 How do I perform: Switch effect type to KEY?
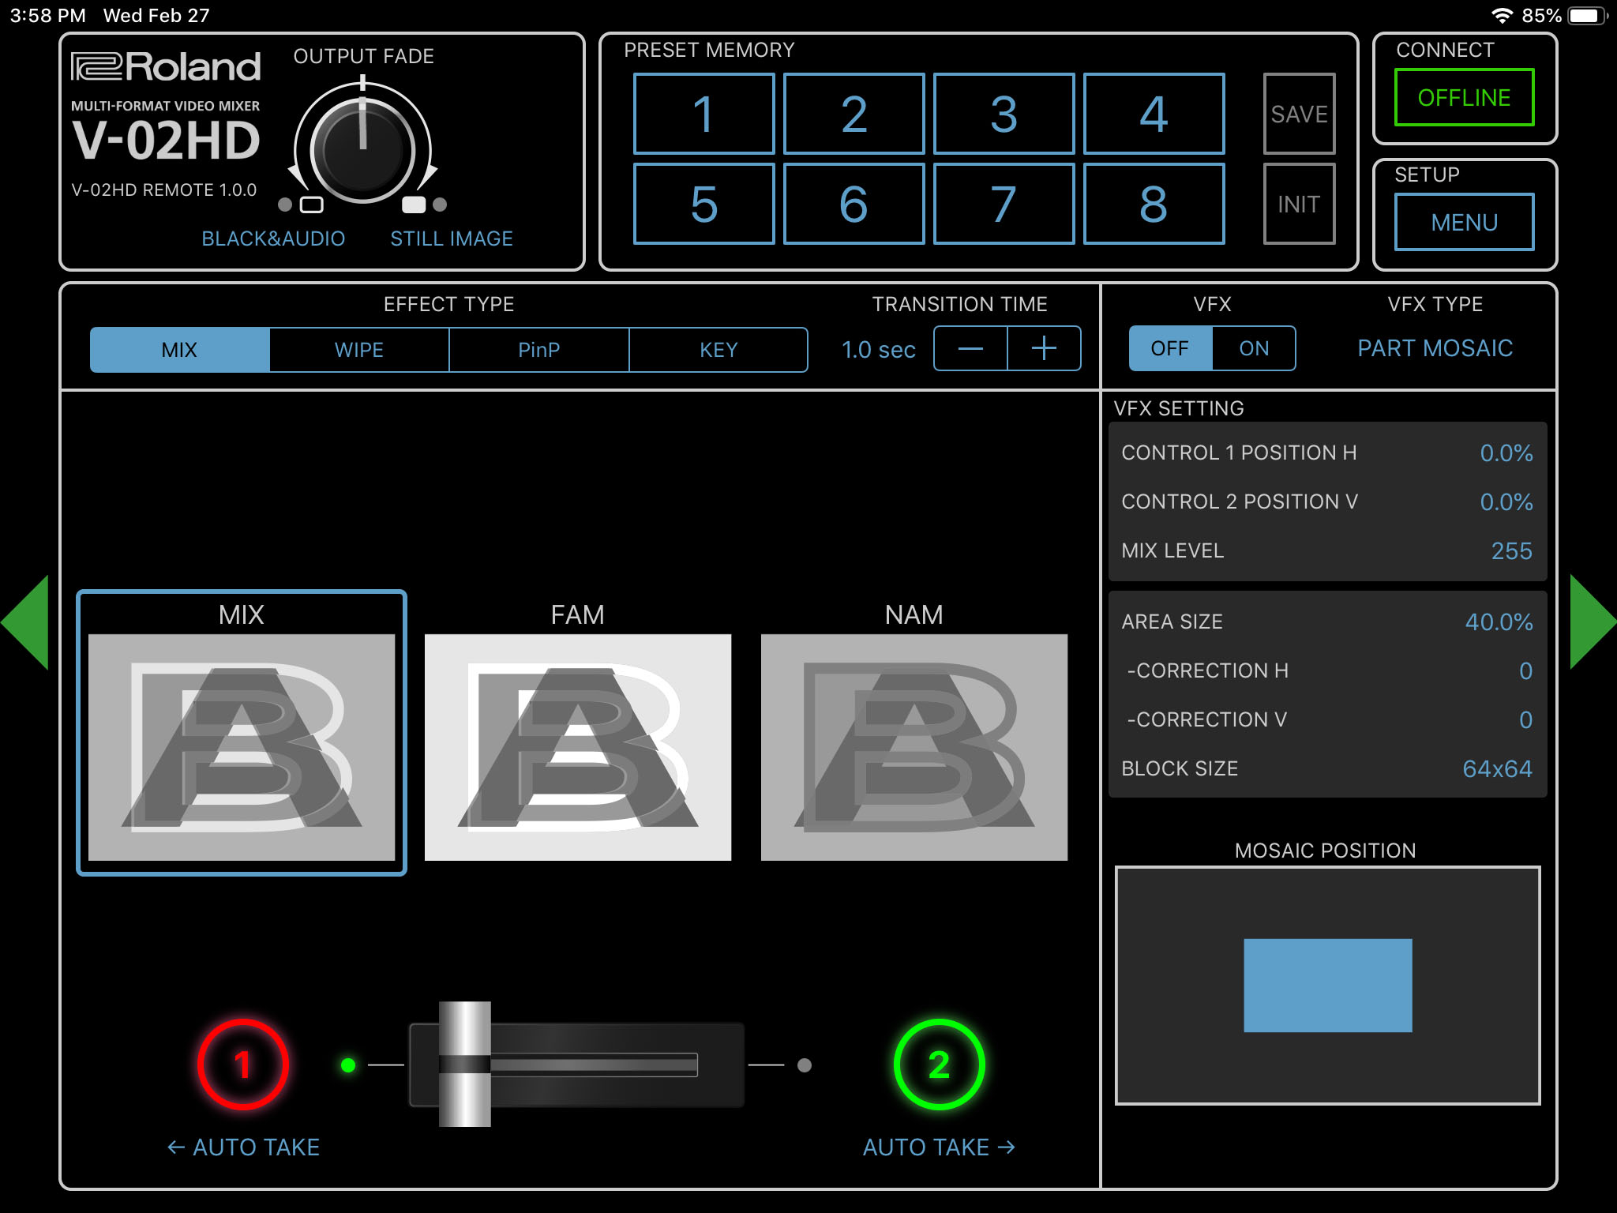(x=718, y=349)
